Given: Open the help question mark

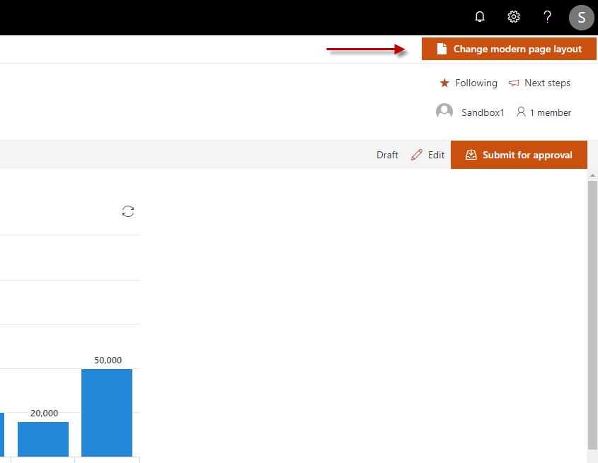Looking at the screenshot, I should (547, 16).
